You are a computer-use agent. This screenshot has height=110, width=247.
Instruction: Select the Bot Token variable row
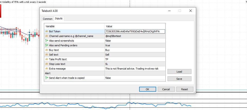[75, 31]
